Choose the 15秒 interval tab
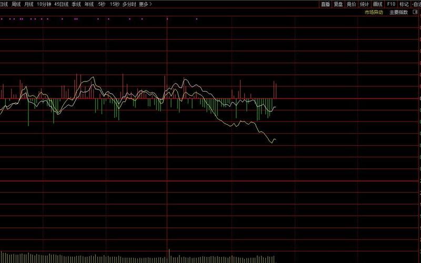The image size is (421, 263). click(114, 4)
